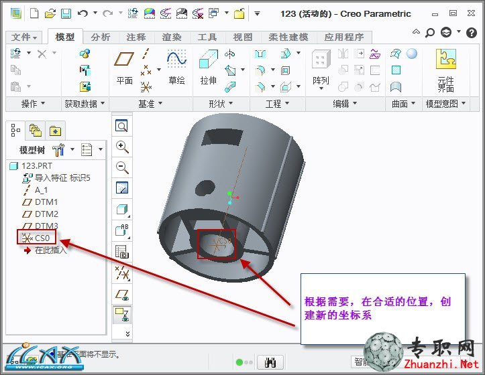Select axis A_1 in model tree
485x375 pixels.
tap(36, 190)
